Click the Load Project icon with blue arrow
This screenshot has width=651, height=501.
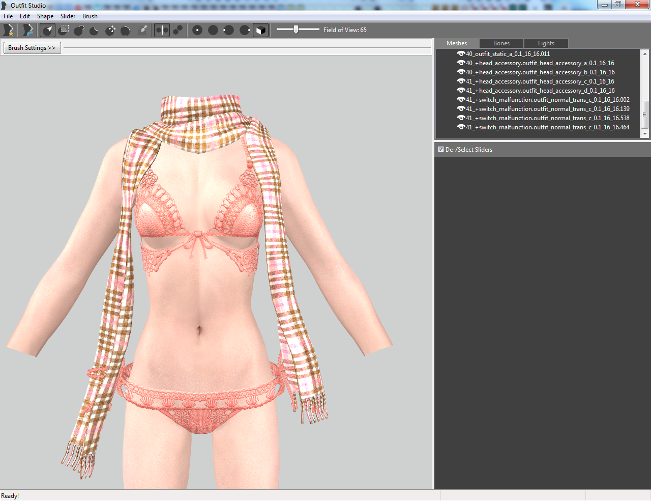(x=28, y=30)
